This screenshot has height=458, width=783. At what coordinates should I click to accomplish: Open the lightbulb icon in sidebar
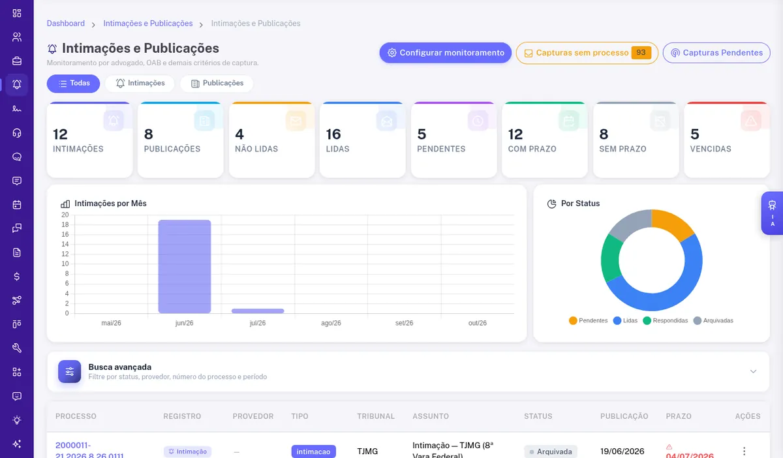[17, 420]
